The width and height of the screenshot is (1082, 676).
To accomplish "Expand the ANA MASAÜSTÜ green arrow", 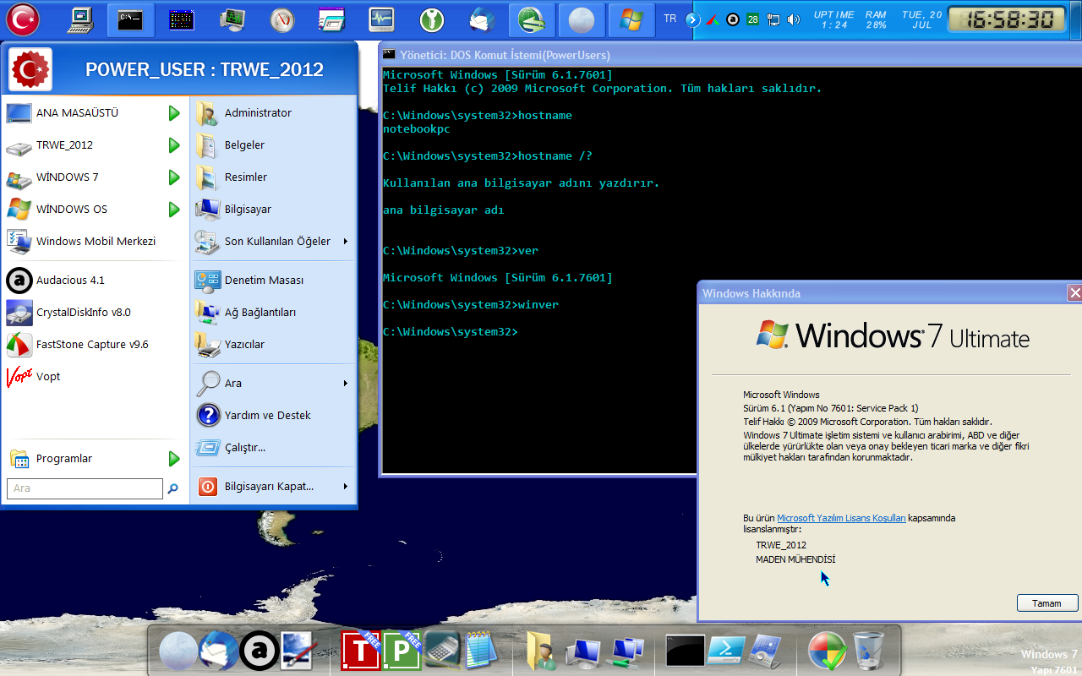I will point(174,113).
